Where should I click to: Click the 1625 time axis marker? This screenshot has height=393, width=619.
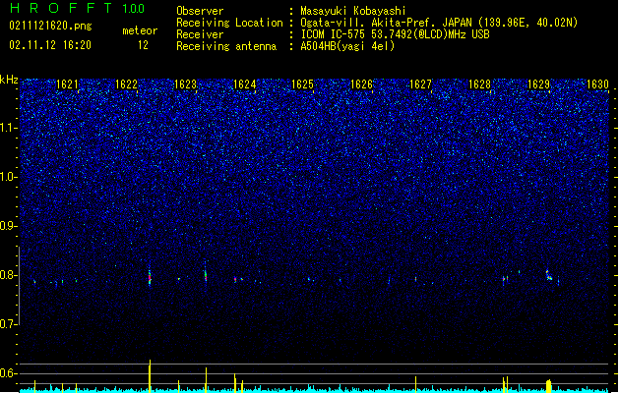coord(302,84)
